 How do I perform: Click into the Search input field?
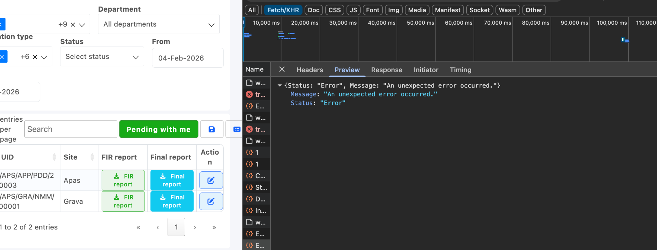(x=70, y=129)
